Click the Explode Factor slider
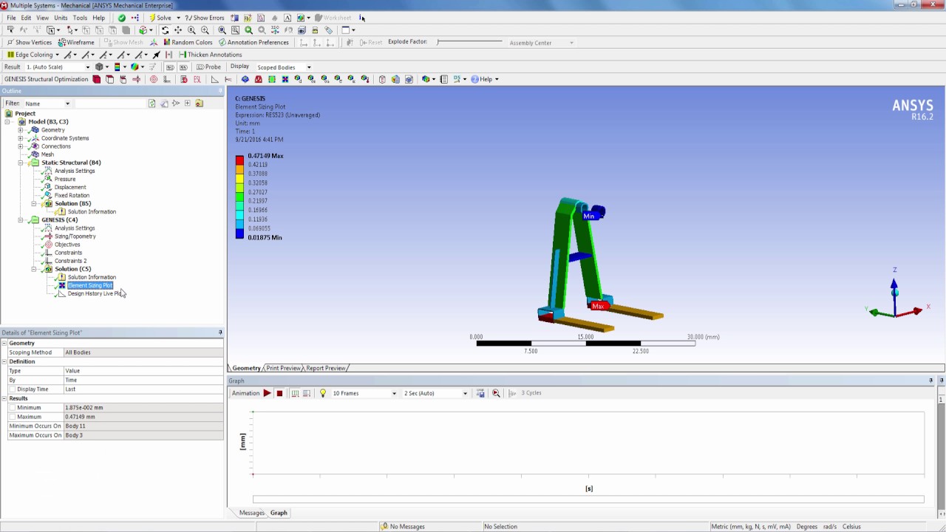The height and width of the screenshot is (532, 946). [x=469, y=42]
